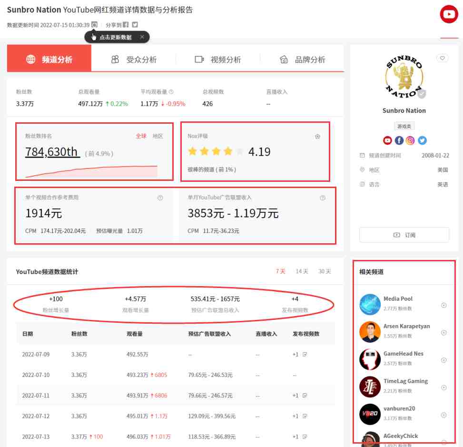The image size is (463, 447).
Task: Switch to the 品牌分析 tab
Action: pyautogui.click(x=302, y=60)
